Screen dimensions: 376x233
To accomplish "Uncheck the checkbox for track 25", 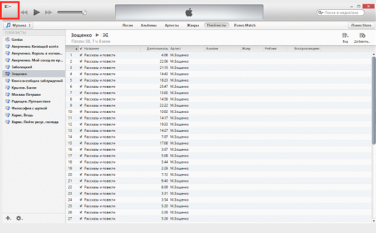I will pyautogui.click(x=81, y=206).
